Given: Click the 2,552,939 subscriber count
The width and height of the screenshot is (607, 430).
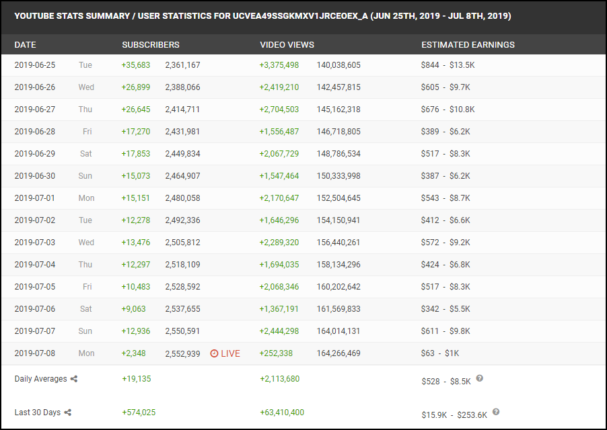Looking at the screenshot, I should (182, 353).
